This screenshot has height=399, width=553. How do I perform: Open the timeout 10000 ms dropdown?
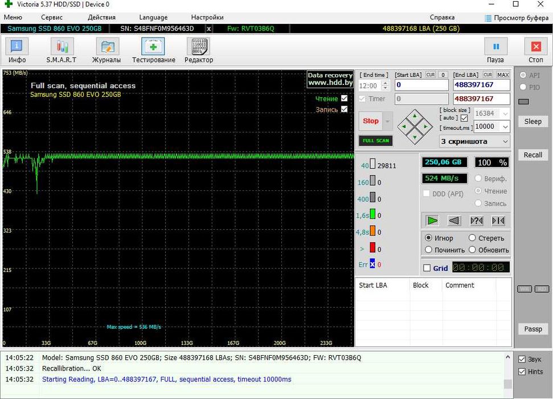click(504, 127)
